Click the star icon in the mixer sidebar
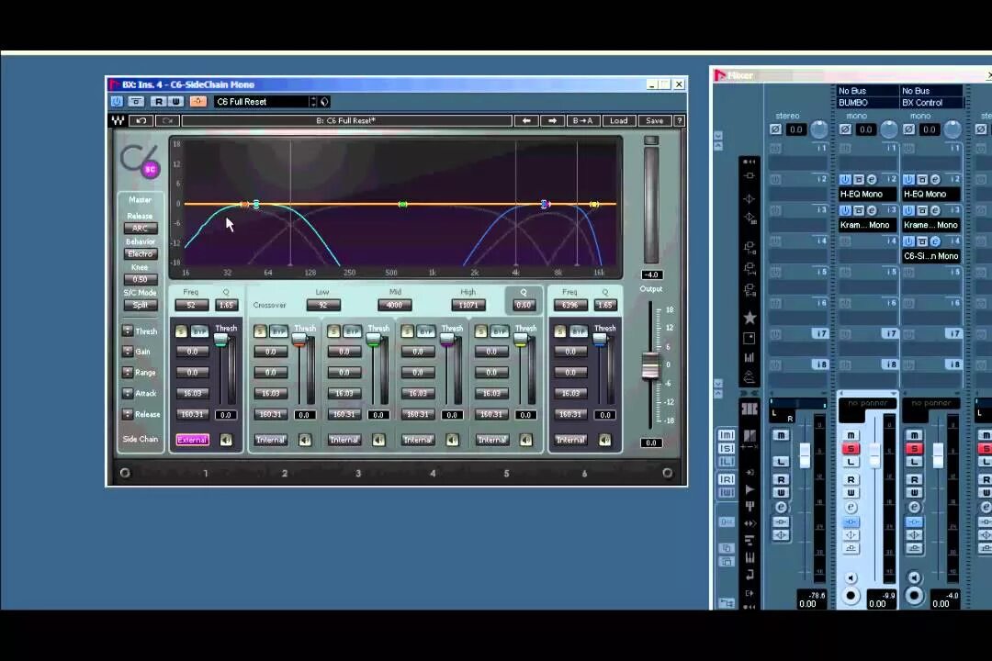Viewport: 992px width, 661px height. coord(750,318)
